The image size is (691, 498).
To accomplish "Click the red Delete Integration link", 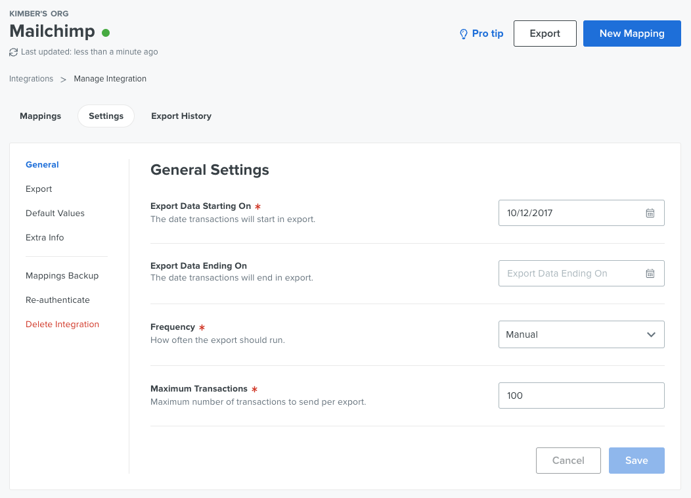I will (x=62, y=325).
